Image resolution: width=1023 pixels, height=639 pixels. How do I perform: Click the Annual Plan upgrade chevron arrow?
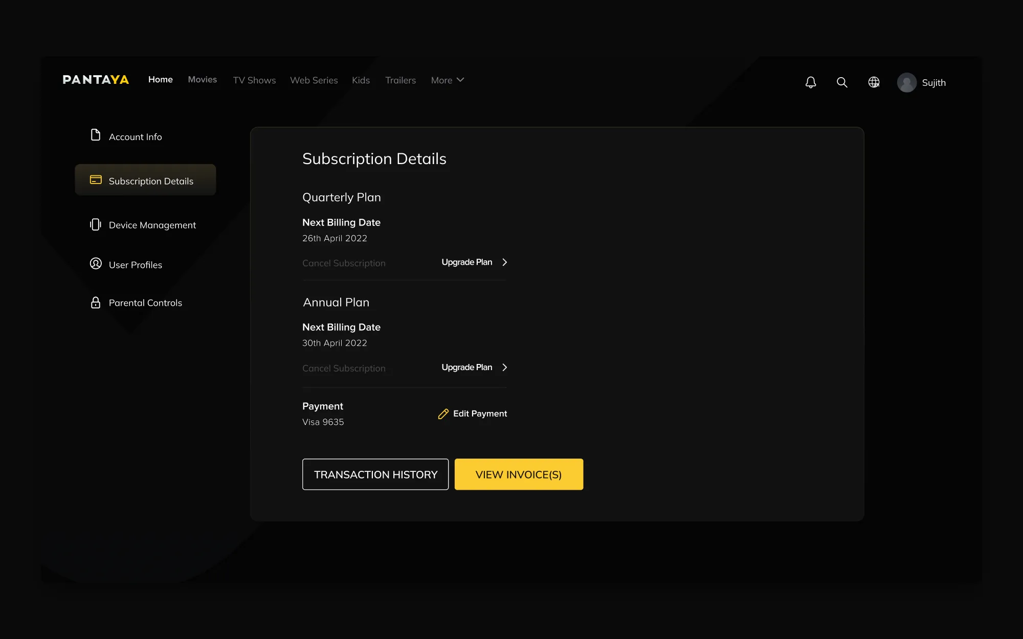(505, 368)
